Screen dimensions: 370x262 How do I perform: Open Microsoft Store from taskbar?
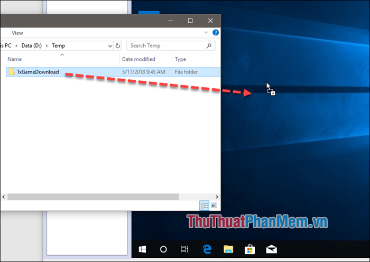tap(249, 249)
